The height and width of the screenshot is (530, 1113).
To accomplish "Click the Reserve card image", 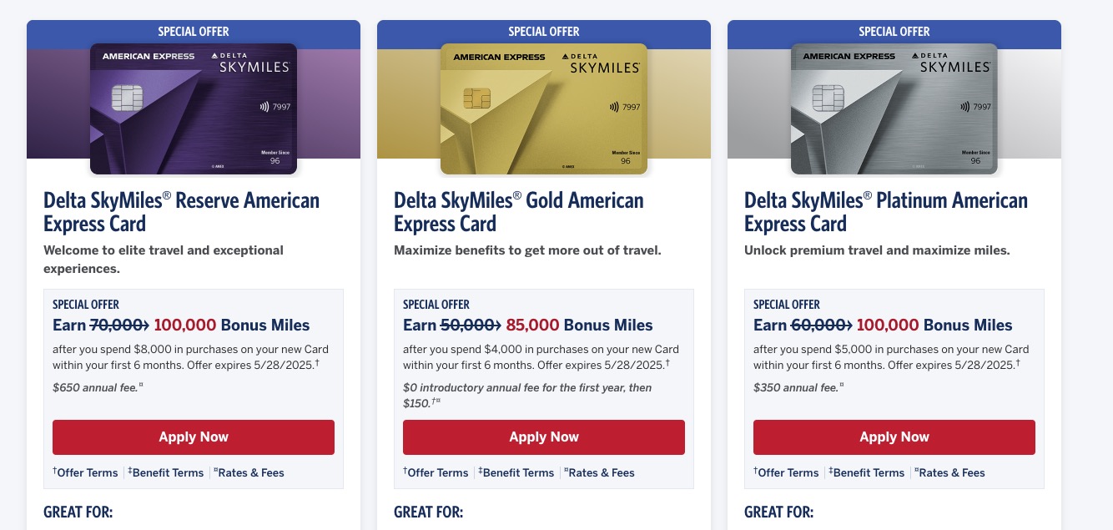I will 194,109.
